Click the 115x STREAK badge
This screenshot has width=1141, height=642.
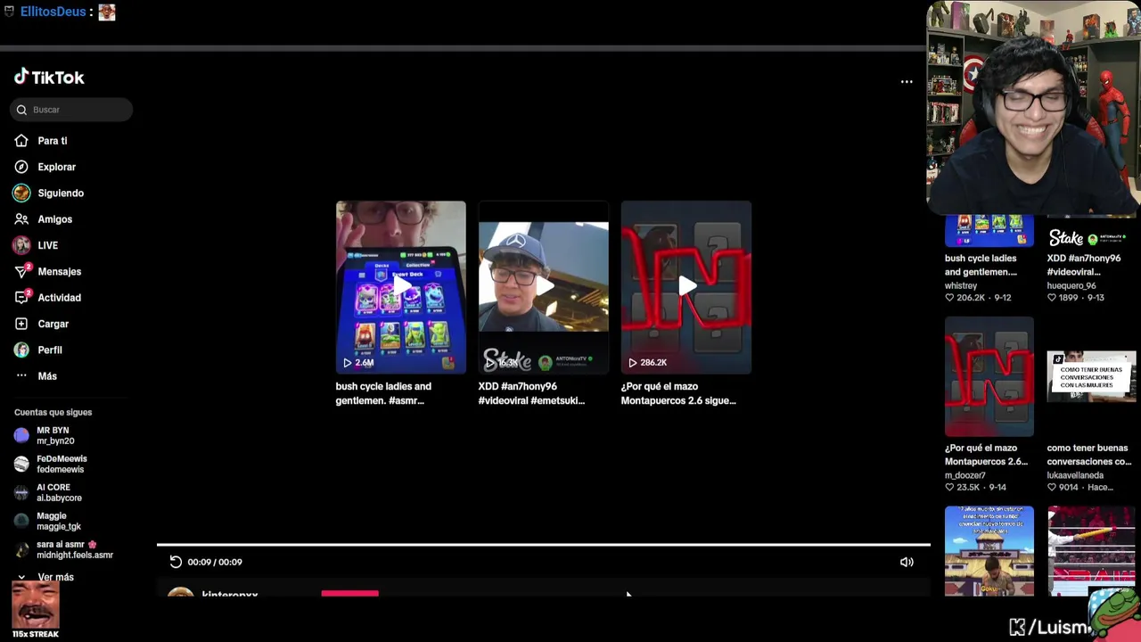[x=36, y=610]
